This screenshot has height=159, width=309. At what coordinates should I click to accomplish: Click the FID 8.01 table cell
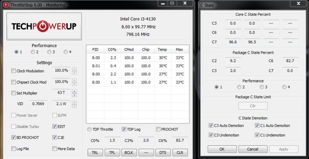click(96, 66)
